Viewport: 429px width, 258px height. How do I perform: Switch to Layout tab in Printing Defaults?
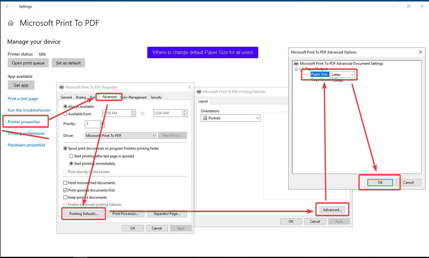pyautogui.click(x=203, y=101)
